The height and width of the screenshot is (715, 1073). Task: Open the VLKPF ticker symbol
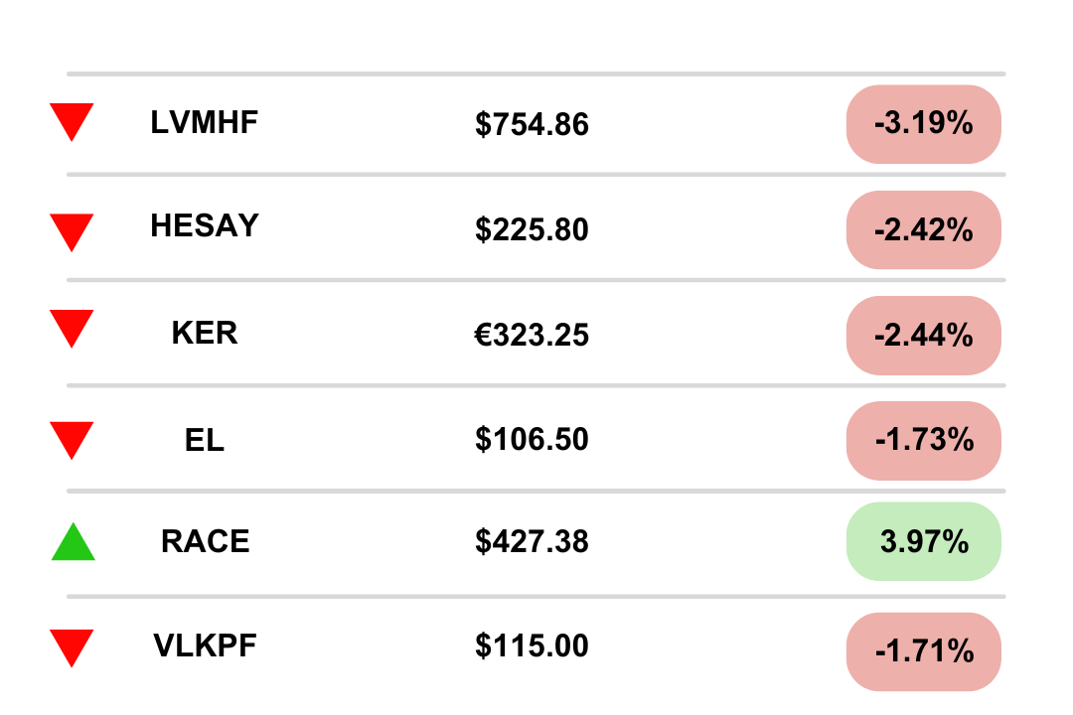tap(206, 645)
